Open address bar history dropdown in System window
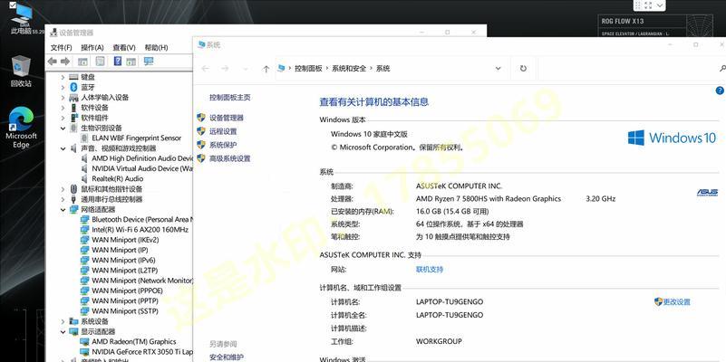726x362 pixels. (499, 69)
